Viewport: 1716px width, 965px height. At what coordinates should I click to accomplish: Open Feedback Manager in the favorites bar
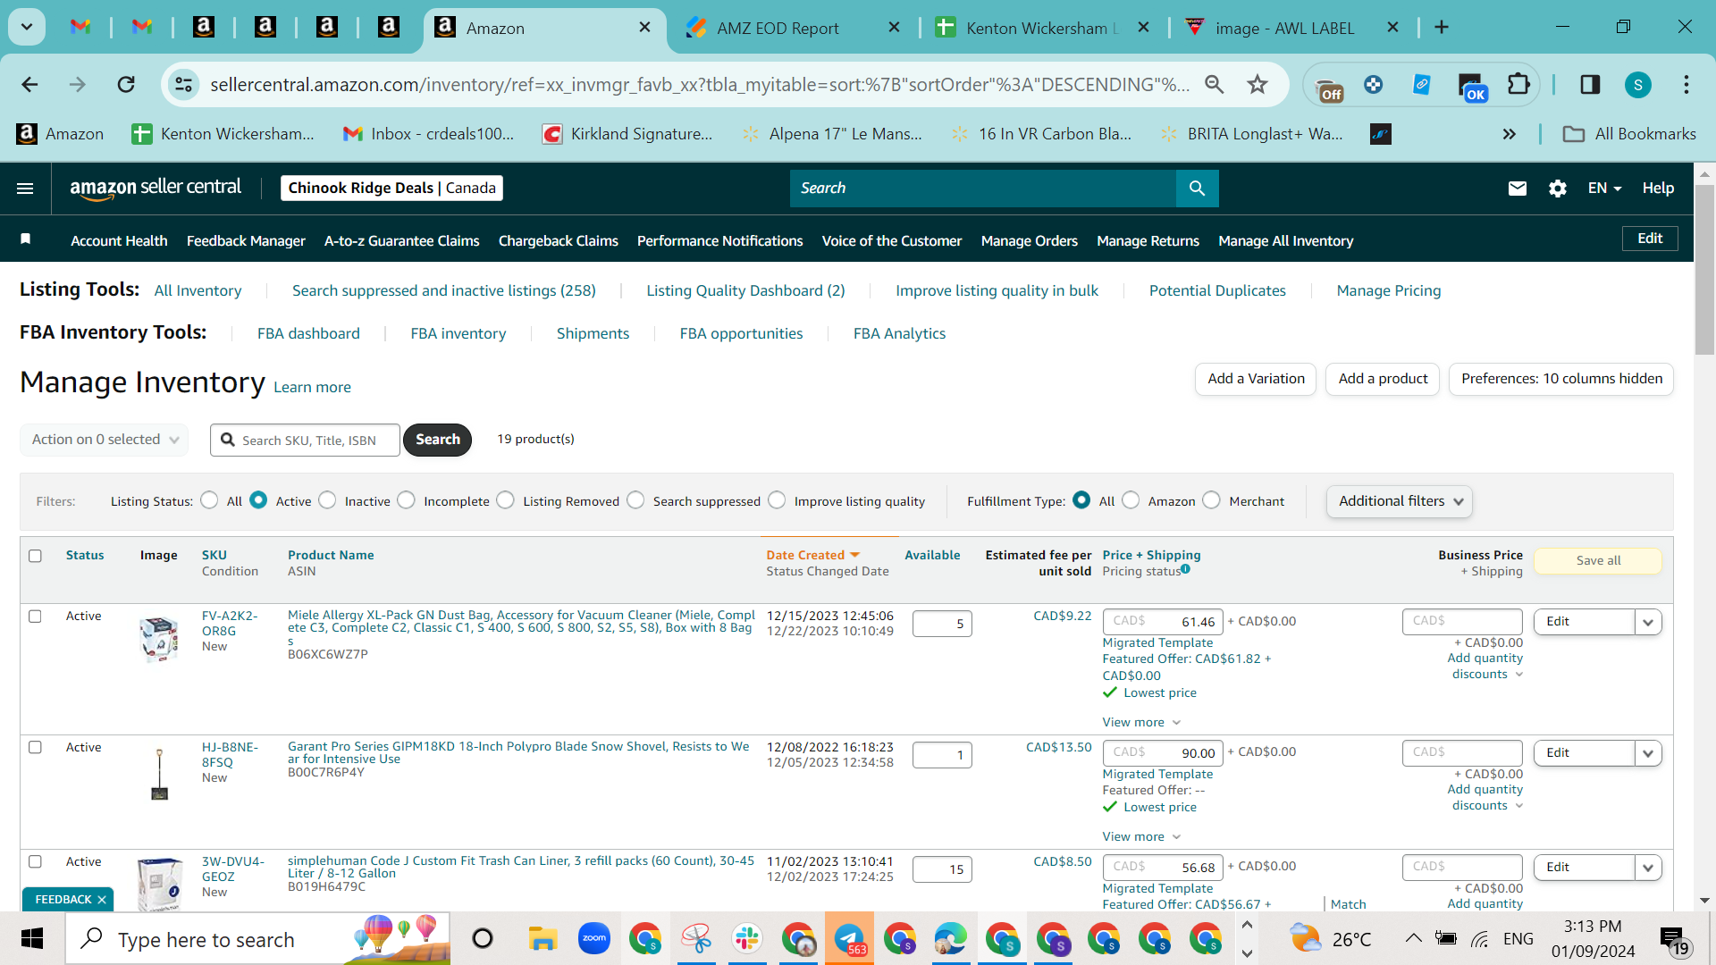click(246, 241)
